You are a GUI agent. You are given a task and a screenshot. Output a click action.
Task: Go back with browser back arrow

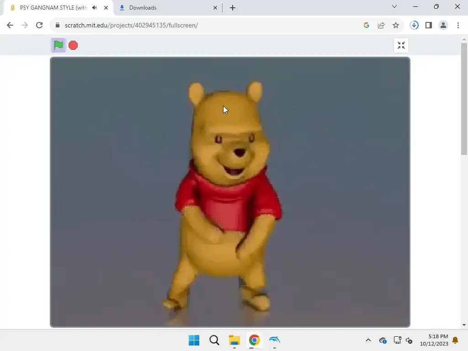tap(10, 26)
